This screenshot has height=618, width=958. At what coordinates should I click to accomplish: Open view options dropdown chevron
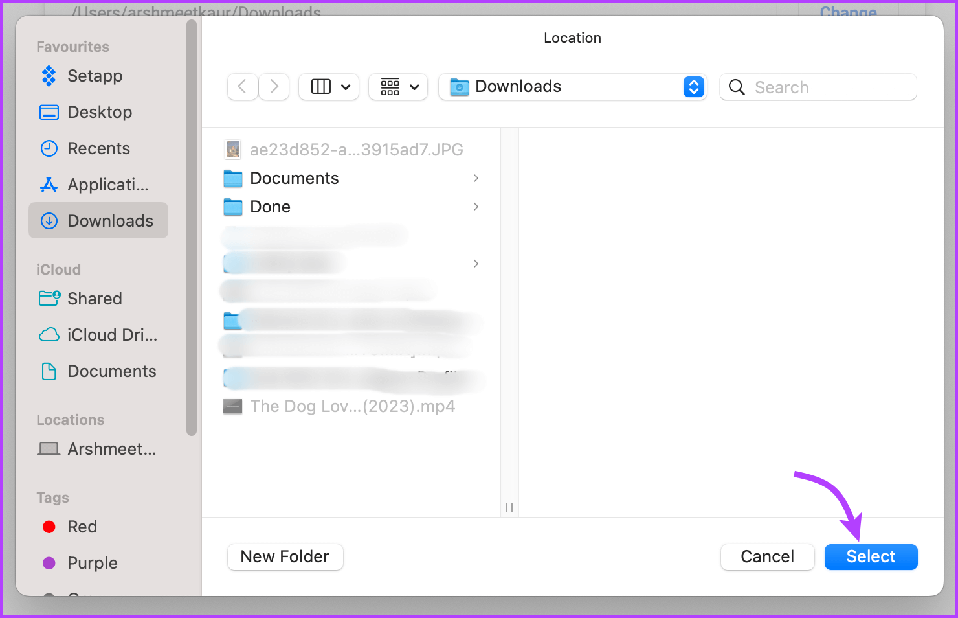[346, 87]
